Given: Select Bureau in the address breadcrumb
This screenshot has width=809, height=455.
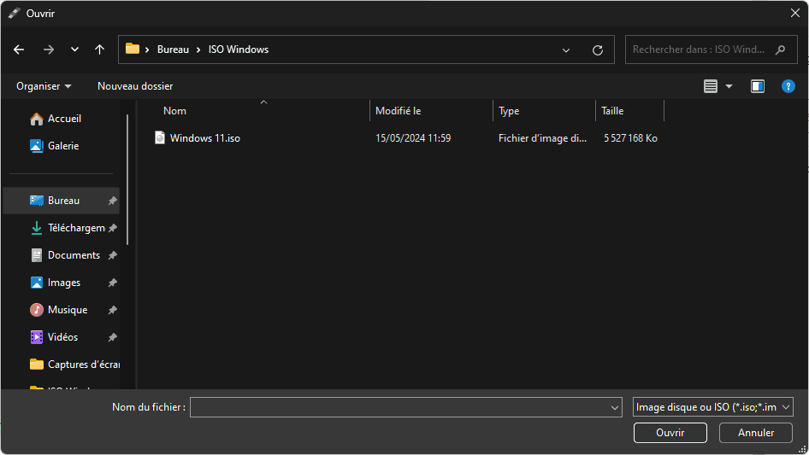Looking at the screenshot, I should (173, 50).
